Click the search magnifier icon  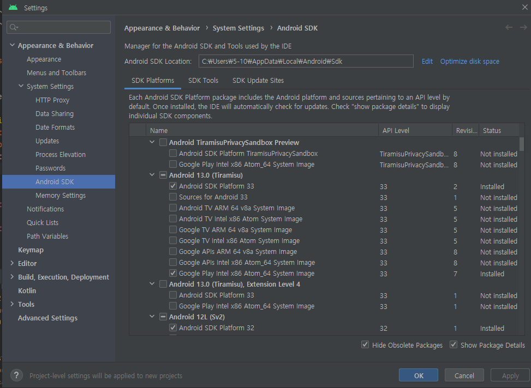[x=14, y=27]
